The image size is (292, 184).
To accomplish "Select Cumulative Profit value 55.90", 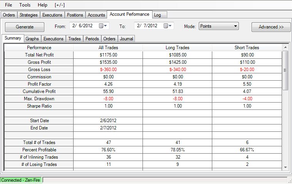I will click(x=108, y=91).
